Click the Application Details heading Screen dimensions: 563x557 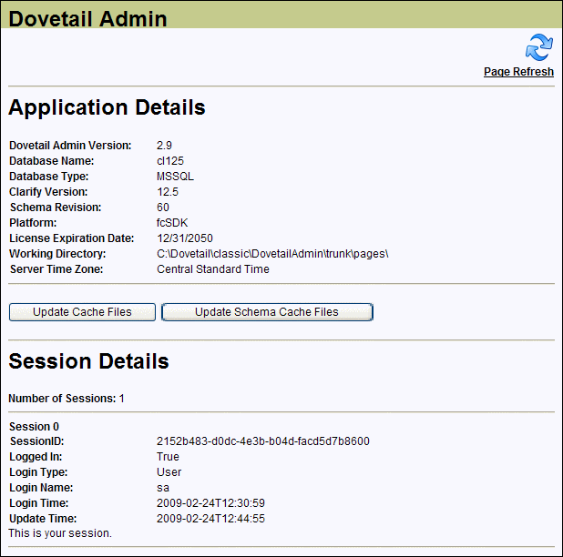pyautogui.click(x=107, y=107)
